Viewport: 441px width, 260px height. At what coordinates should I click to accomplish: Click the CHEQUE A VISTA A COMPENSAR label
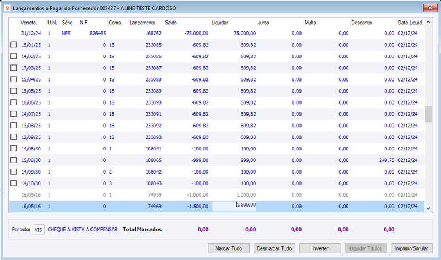coord(83,229)
